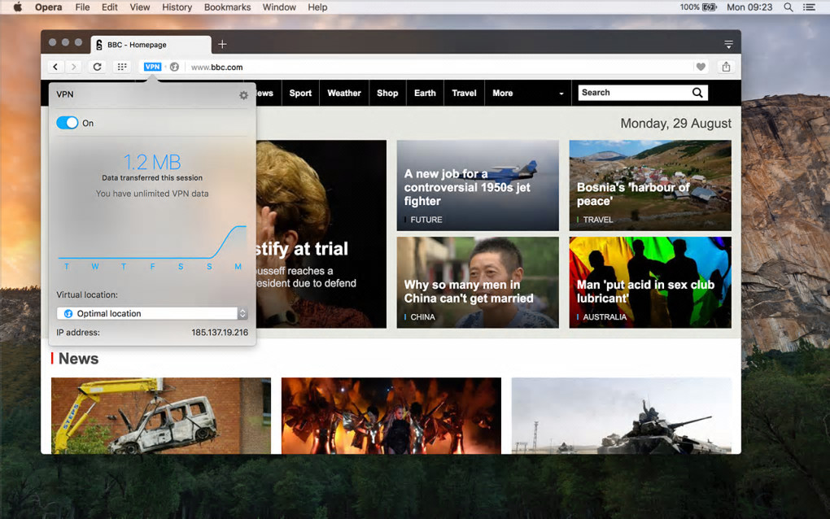Open the Weather link in BBC nav
The width and height of the screenshot is (830, 519).
click(344, 93)
